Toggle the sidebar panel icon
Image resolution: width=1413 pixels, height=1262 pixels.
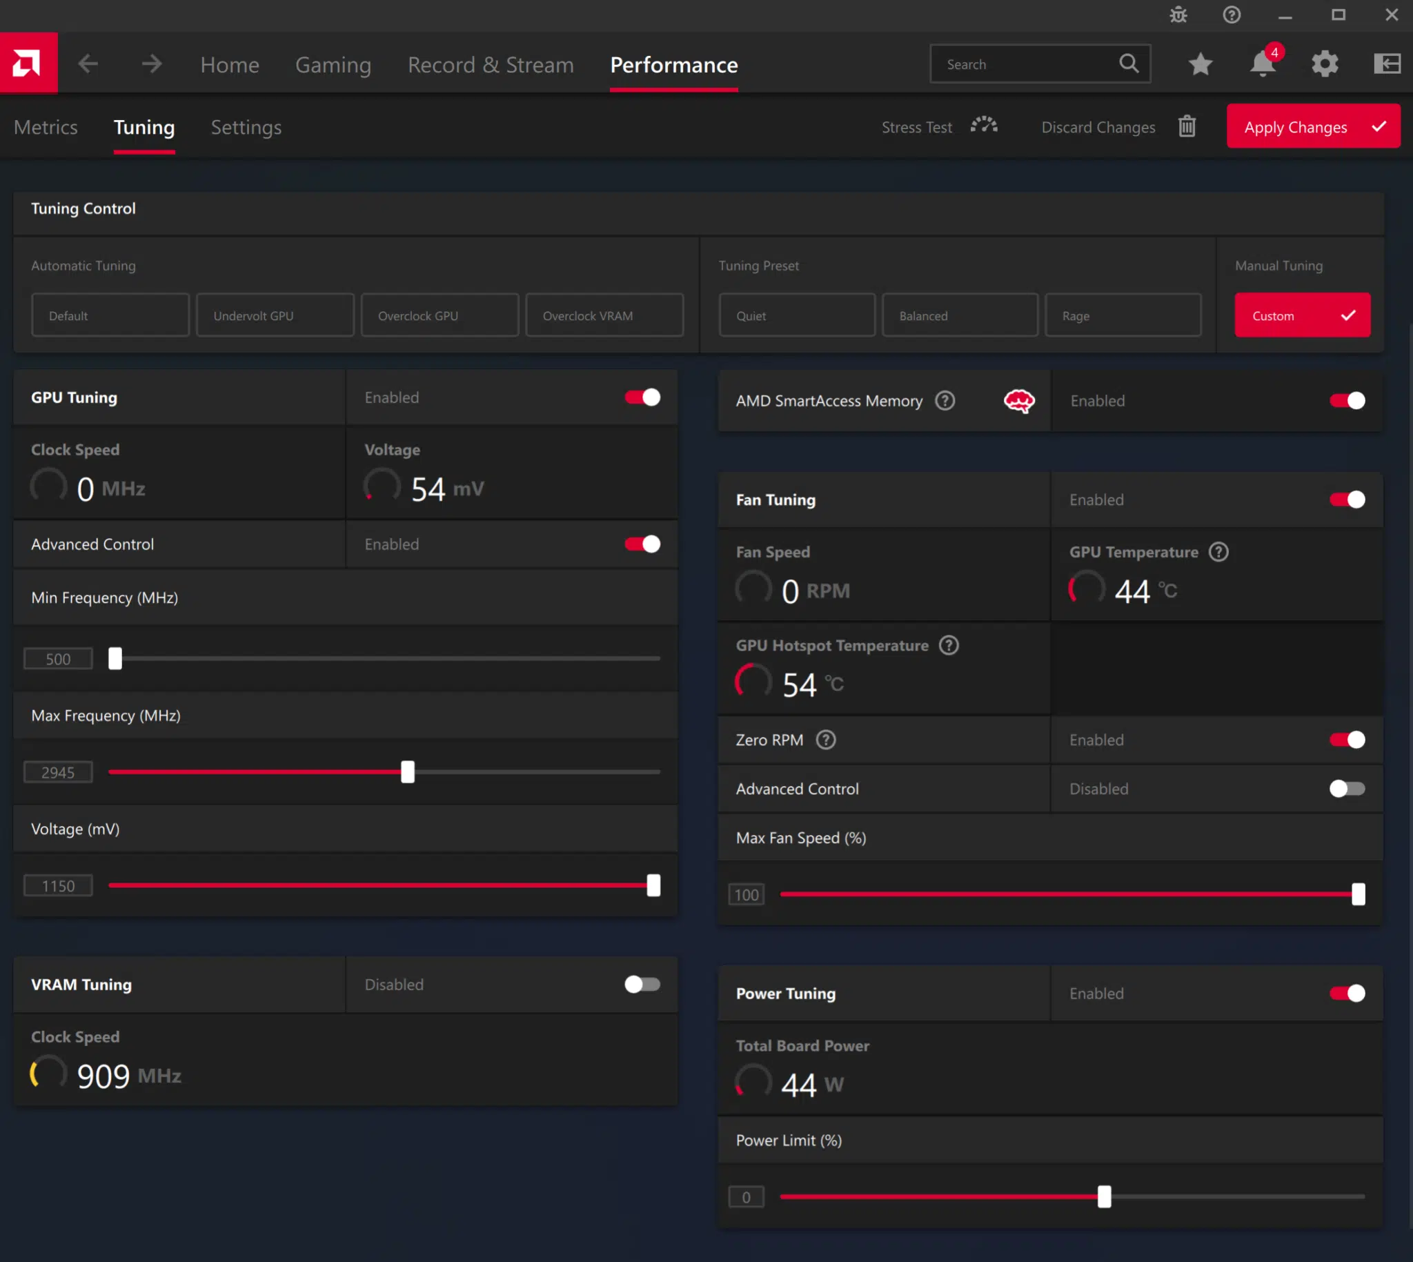(1387, 63)
